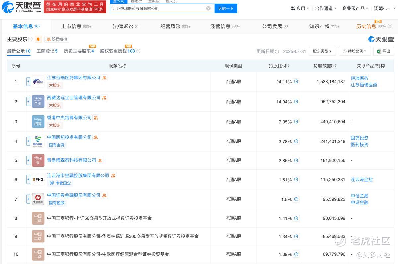Image resolution: width=398 pixels, height=264 pixels.
Task: Open the 股东类型 dropdown filter
Action: [x=322, y=51]
